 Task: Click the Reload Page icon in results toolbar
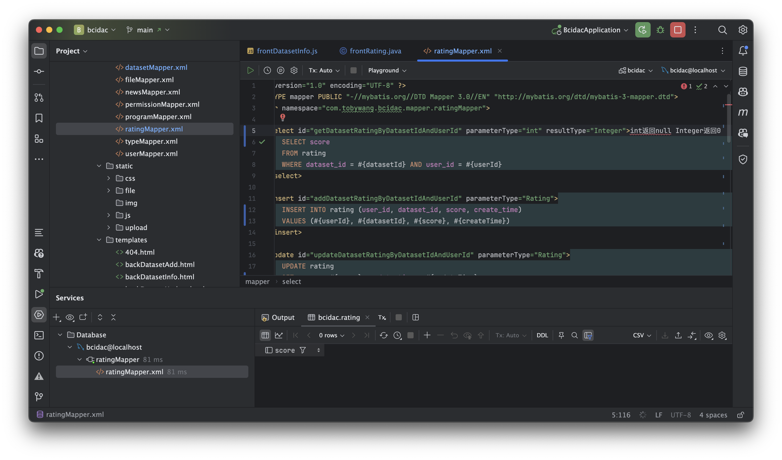(x=384, y=335)
